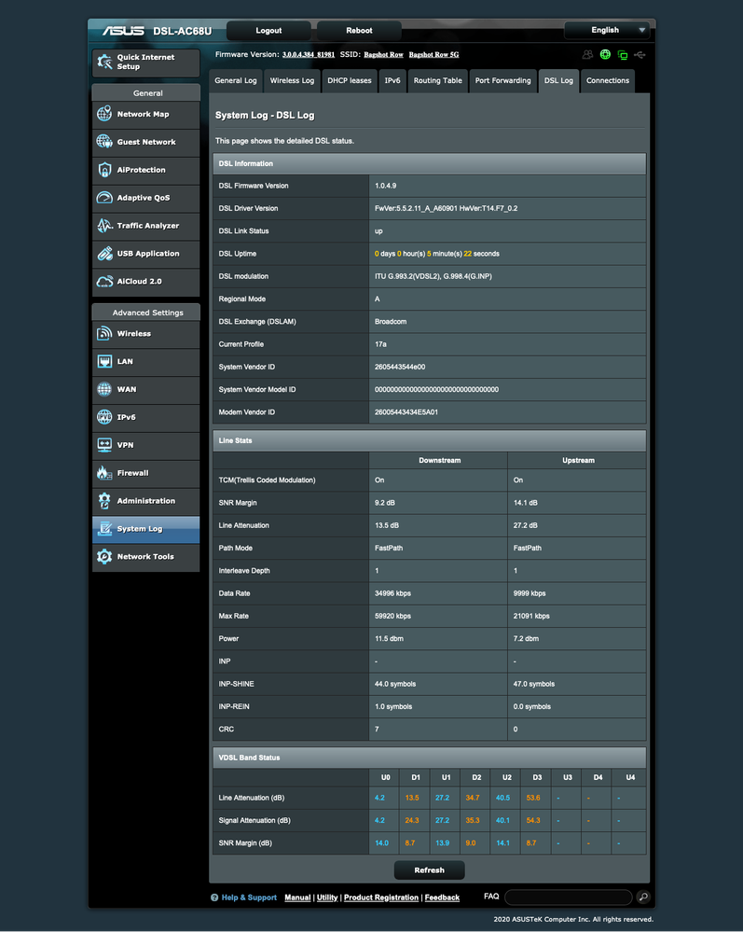Select the DSL Log tab
Screen dimensions: 743x932
pyautogui.click(x=559, y=81)
